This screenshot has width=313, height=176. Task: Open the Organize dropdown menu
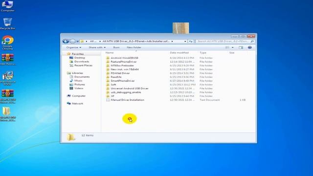click(x=74, y=47)
